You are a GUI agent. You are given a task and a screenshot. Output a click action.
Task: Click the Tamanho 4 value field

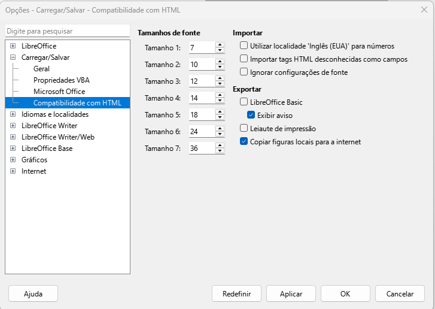click(202, 98)
